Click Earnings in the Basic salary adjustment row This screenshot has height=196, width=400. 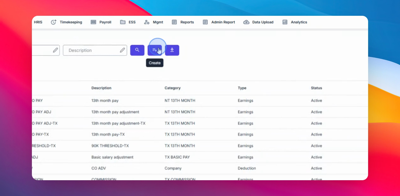coord(246,157)
